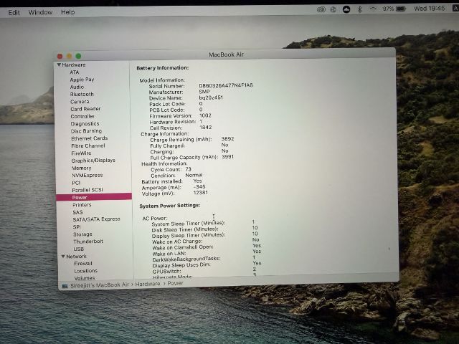Viewport: 459px width, 344px height.
Task: Click the battery status icon
Action: tap(401, 9)
